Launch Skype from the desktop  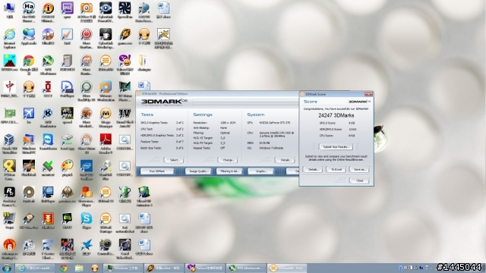[x=87, y=221]
